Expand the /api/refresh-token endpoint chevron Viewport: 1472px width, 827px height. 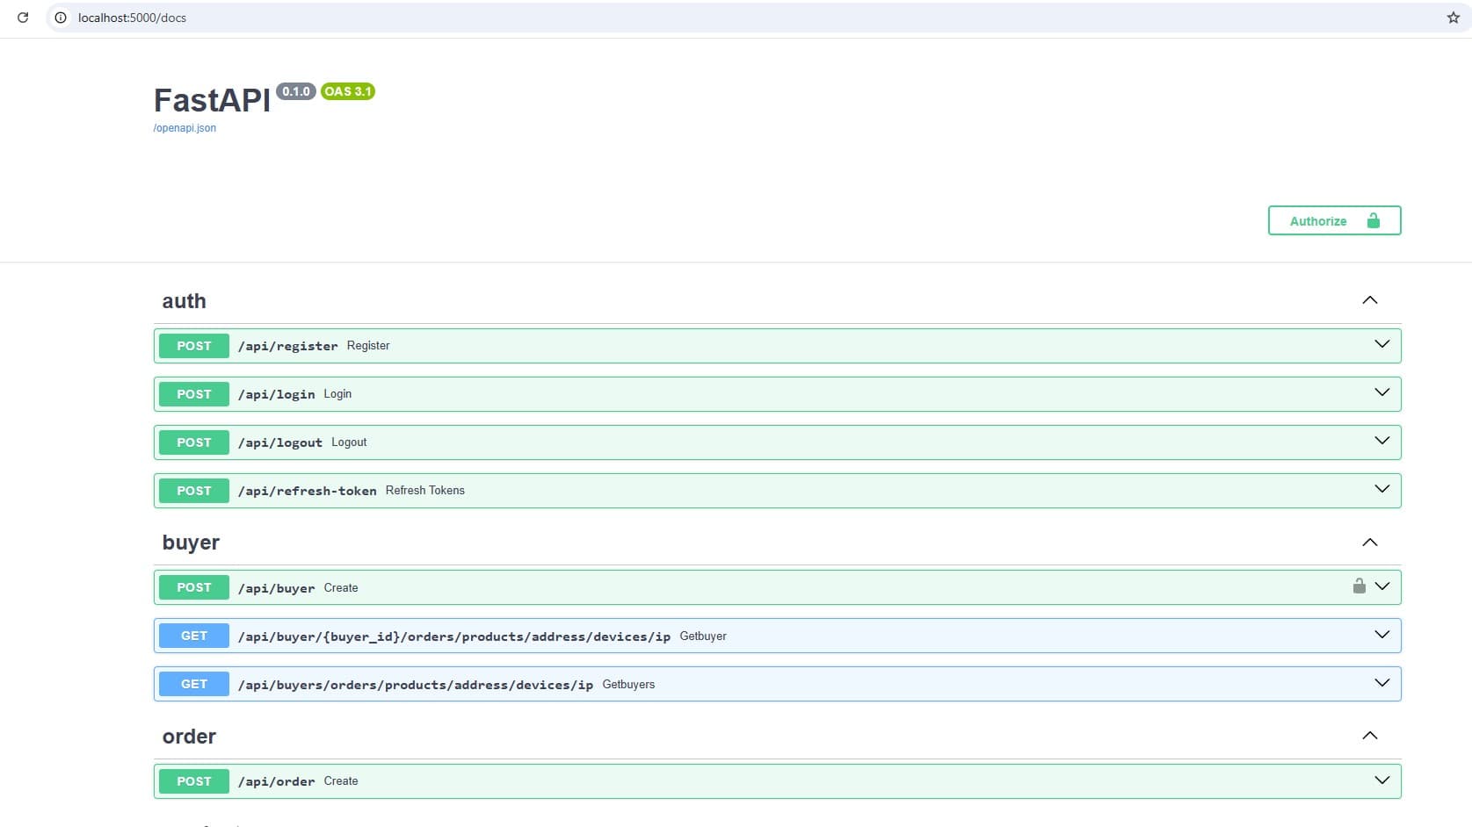click(1381, 489)
